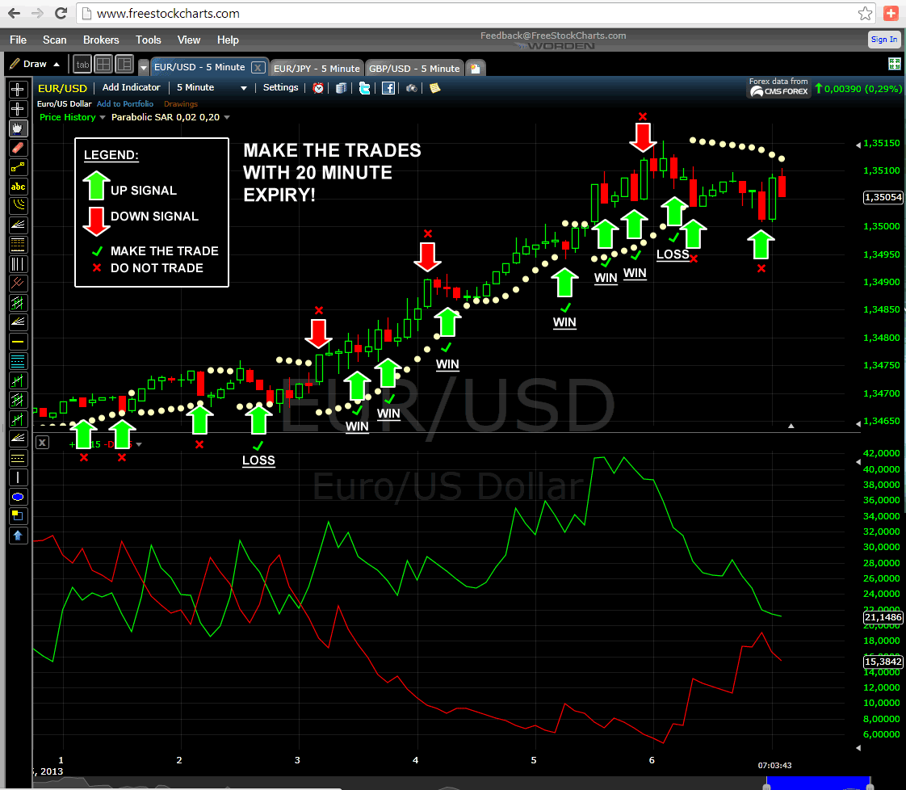
Task: Select the trend line drawing tool
Action: click(x=18, y=167)
